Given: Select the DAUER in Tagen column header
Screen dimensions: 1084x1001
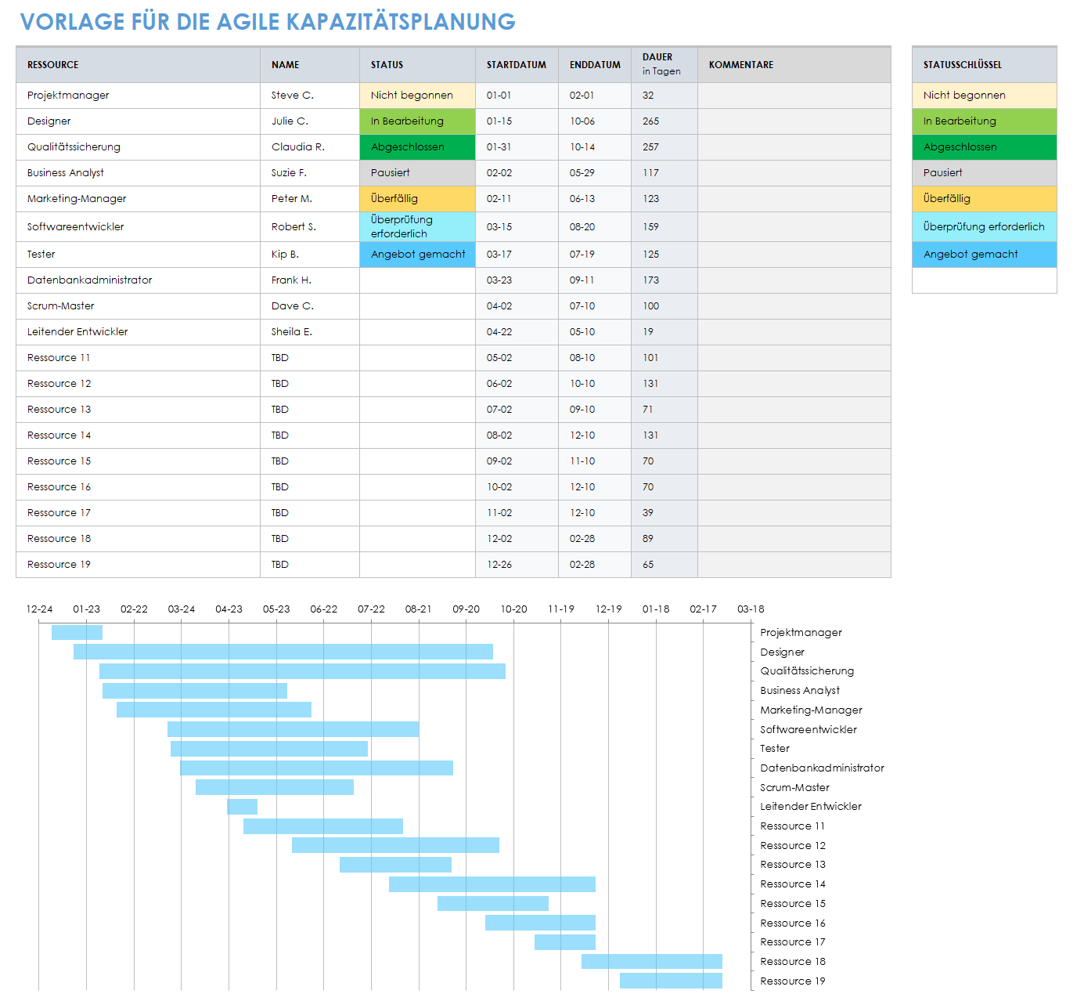Looking at the screenshot, I should (x=664, y=65).
